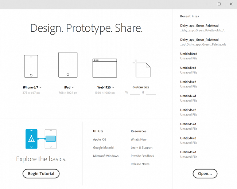
Task: Open recent file Untitled10.xd
Action: [x=189, y=56]
